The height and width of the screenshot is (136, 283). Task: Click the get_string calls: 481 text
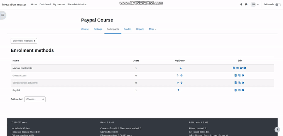pyautogui.click(x=199, y=132)
